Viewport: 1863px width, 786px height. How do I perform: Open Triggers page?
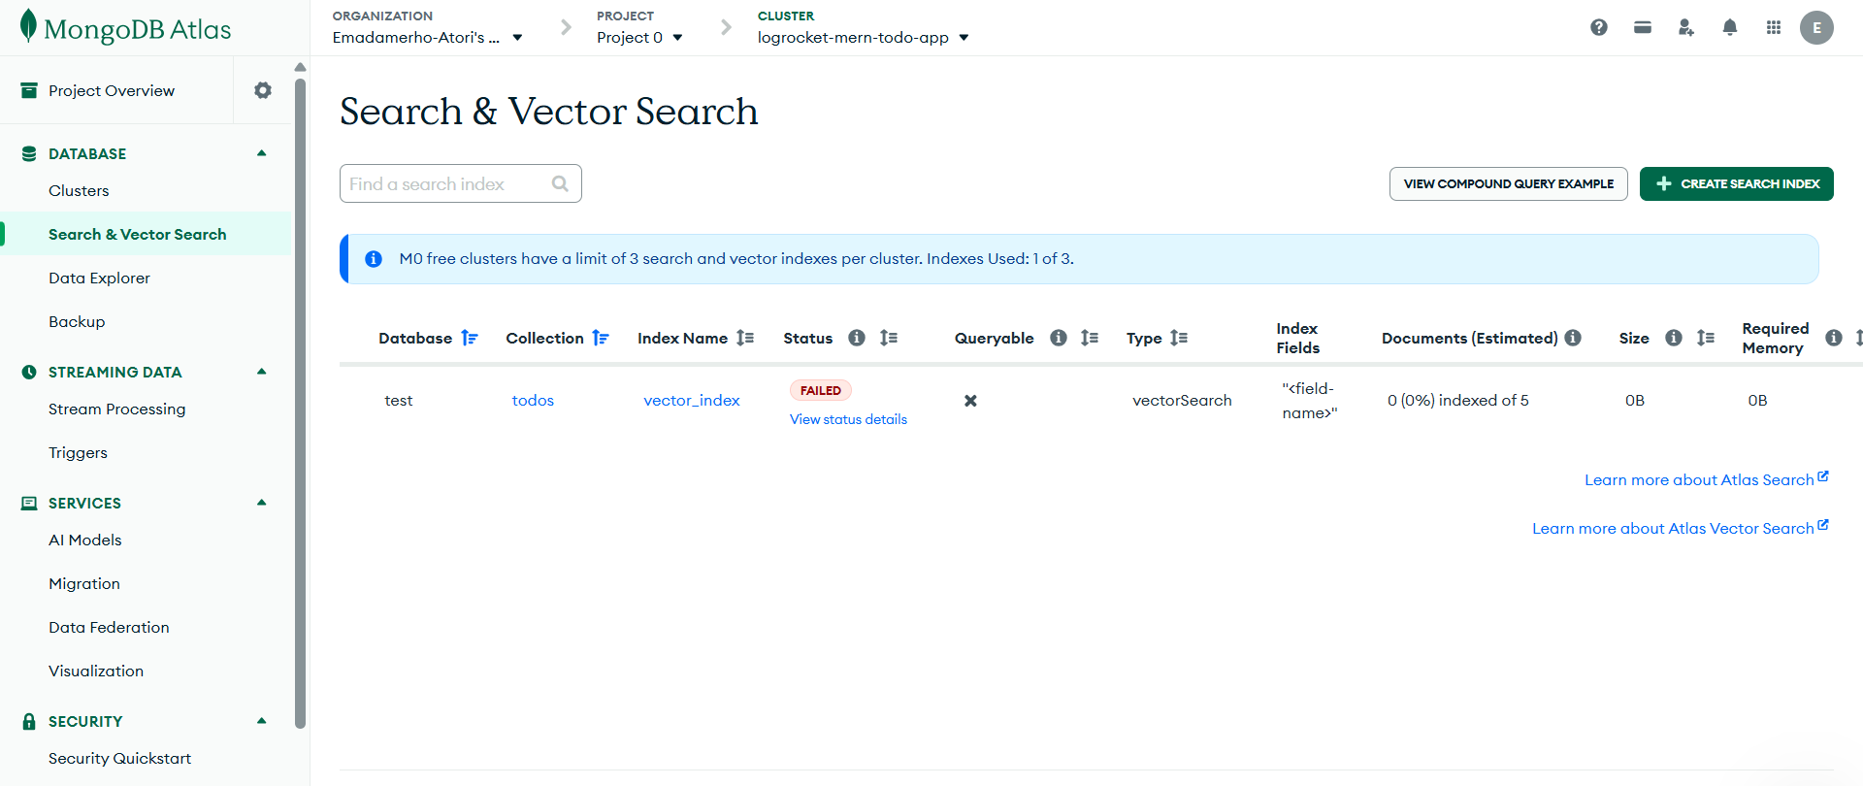pyautogui.click(x=79, y=453)
